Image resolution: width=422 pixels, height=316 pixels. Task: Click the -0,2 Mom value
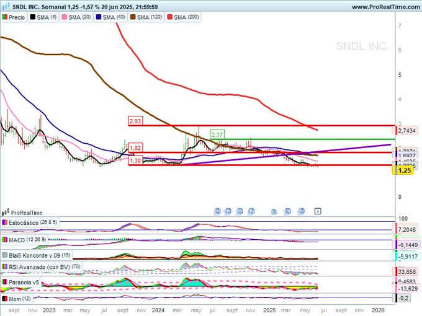point(403,298)
